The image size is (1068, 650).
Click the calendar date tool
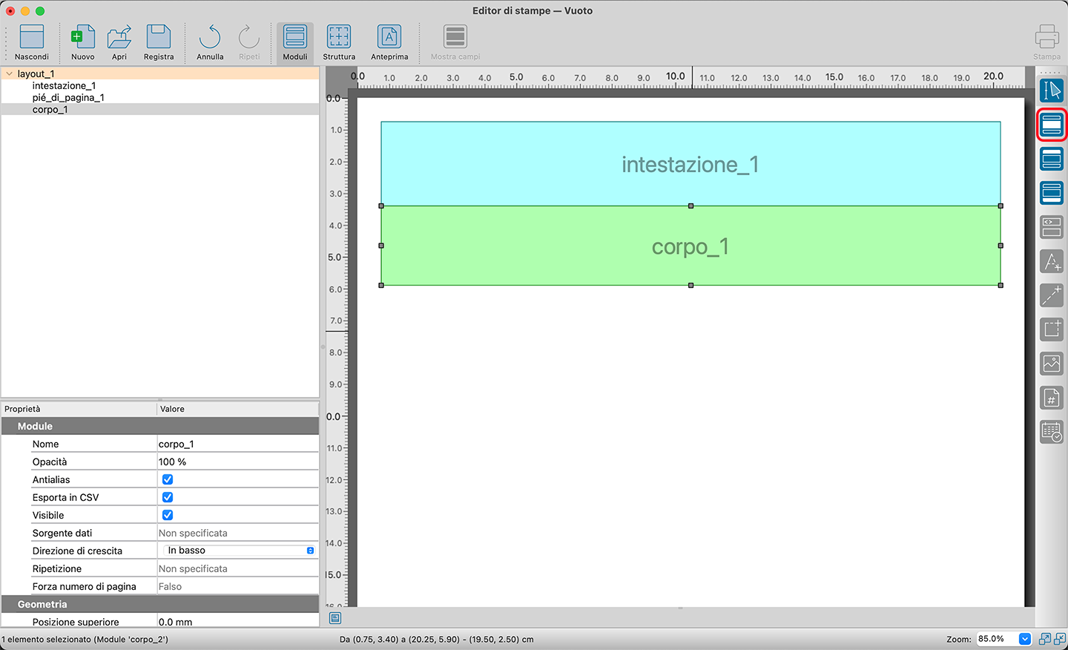coord(1051,432)
